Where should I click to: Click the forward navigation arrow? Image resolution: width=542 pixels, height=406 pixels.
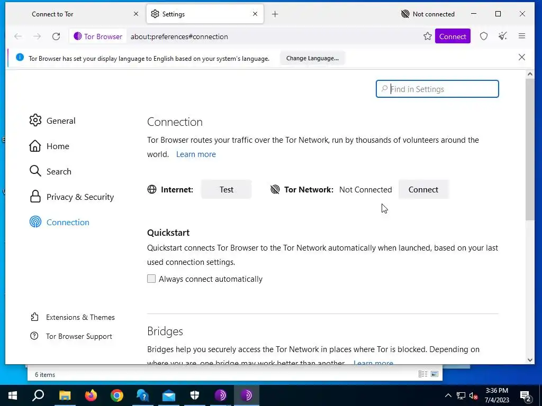37,36
